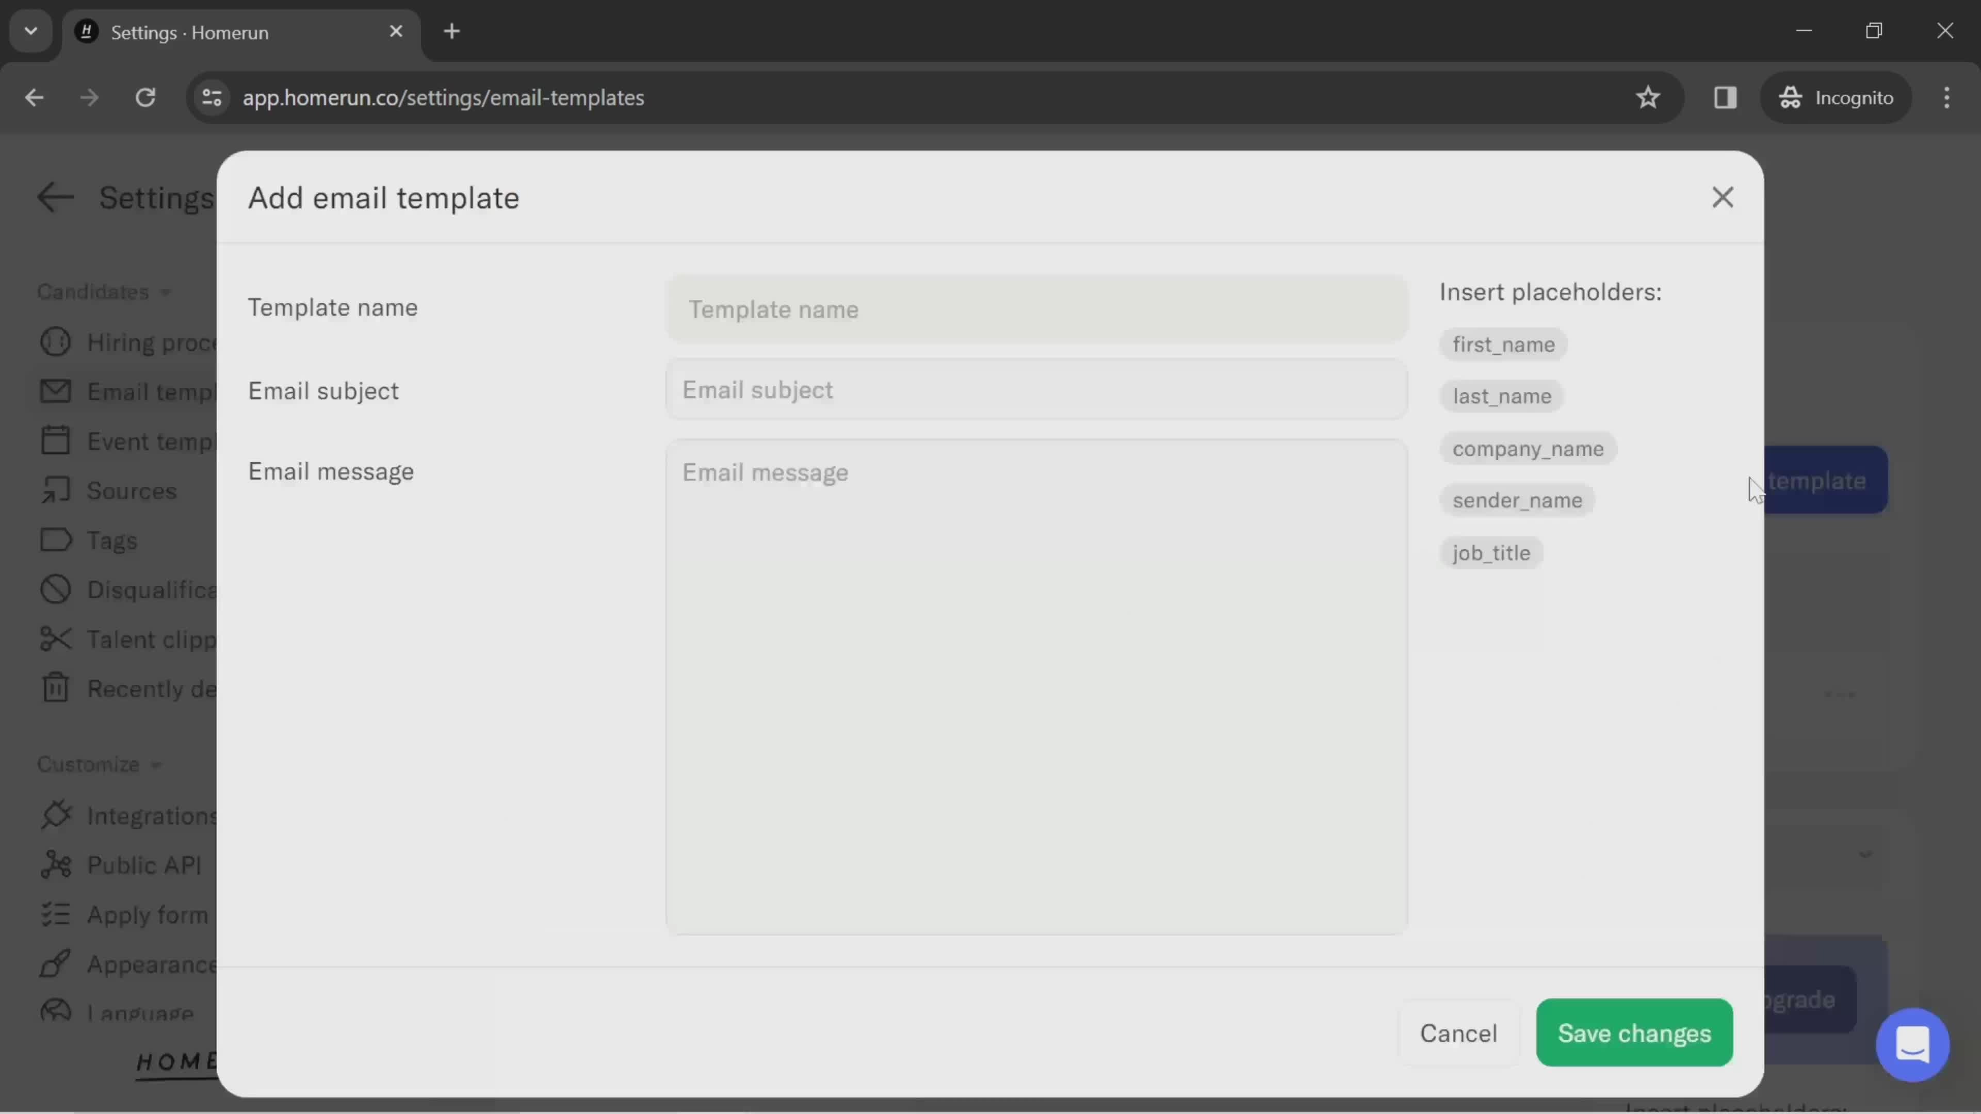Click Save changes button

click(1634, 1033)
